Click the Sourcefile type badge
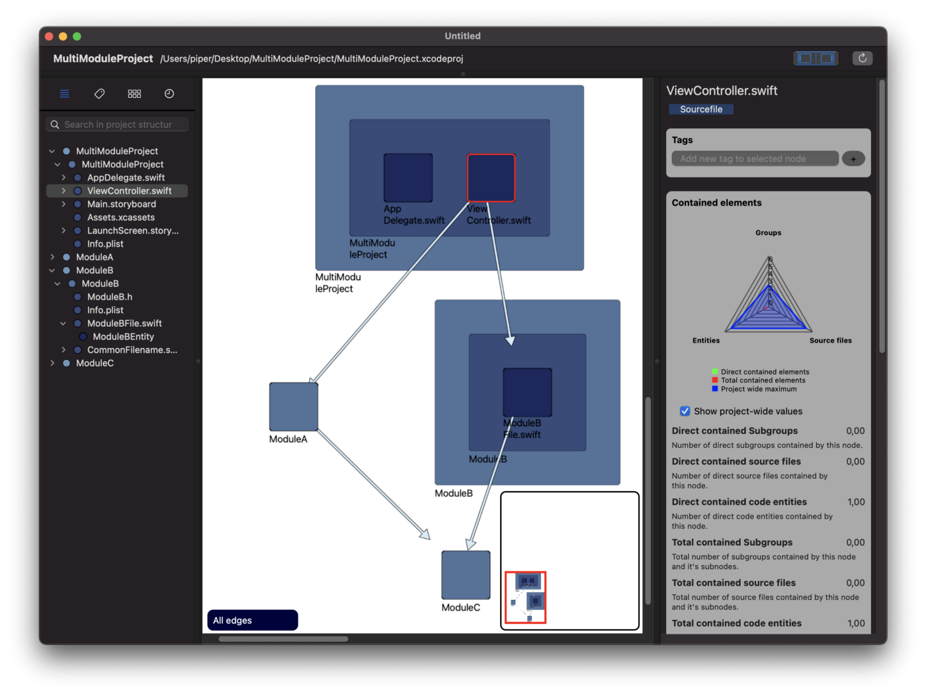Screen dimensions: 926x696 tap(701, 109)
